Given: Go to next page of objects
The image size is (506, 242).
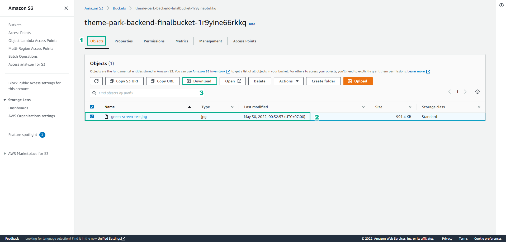Looking at the screenshot, I should (465, 92).
